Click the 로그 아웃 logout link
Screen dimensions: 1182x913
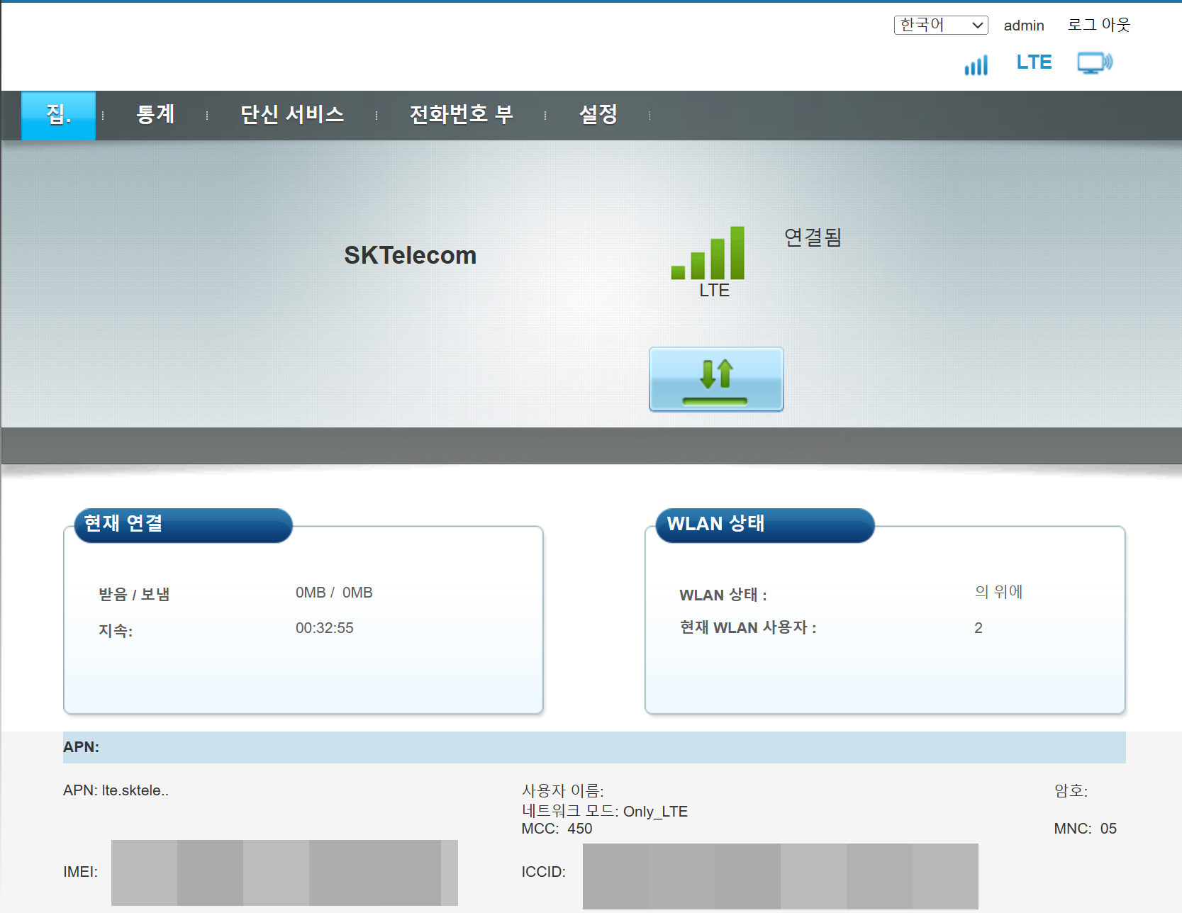(x=1098, y=25)
